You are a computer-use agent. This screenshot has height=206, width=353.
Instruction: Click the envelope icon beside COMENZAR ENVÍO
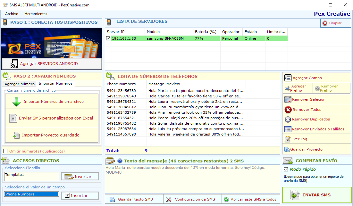(288, 161)
